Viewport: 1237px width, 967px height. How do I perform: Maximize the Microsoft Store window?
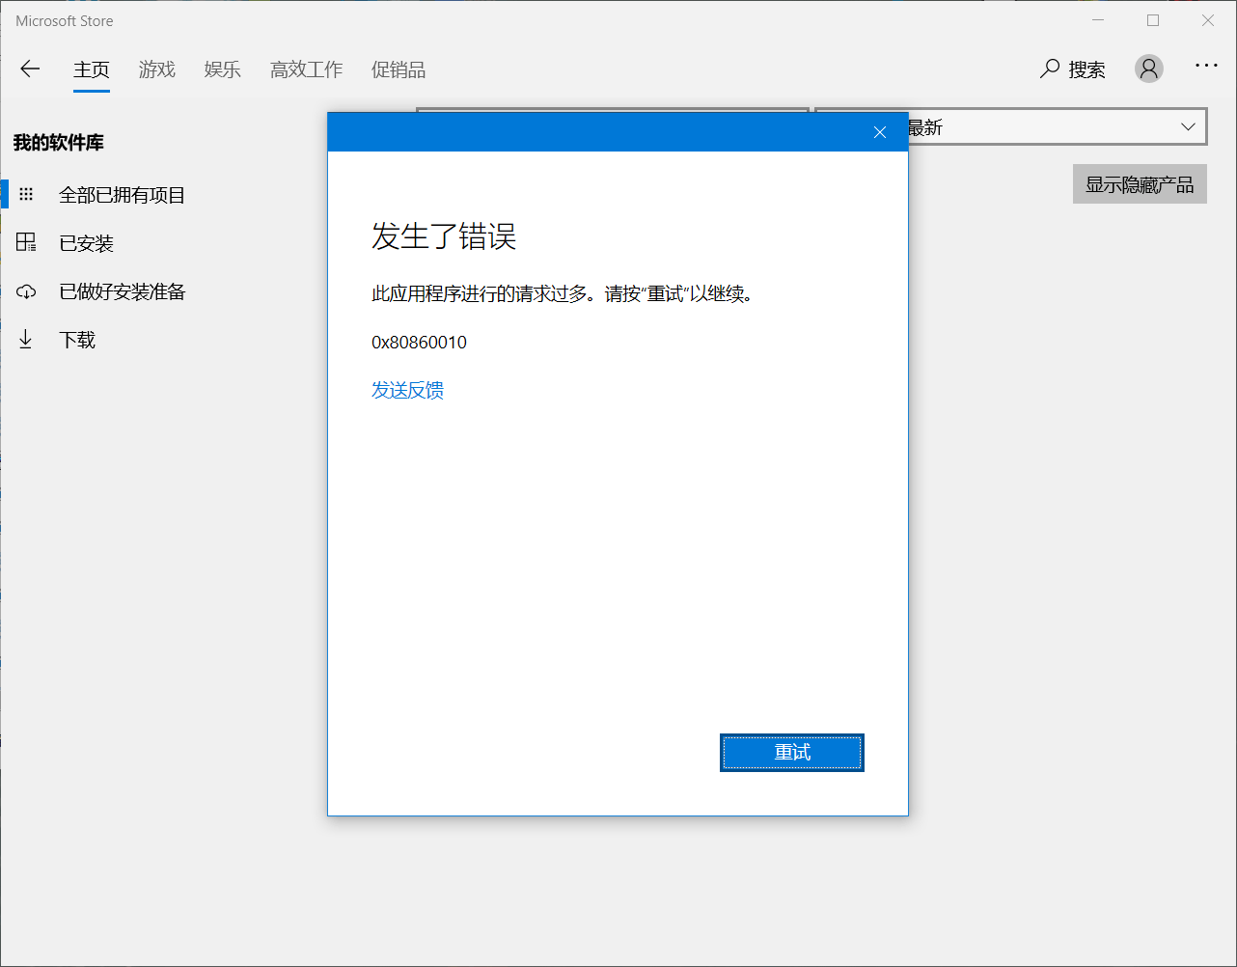[x=1153, y=20]
